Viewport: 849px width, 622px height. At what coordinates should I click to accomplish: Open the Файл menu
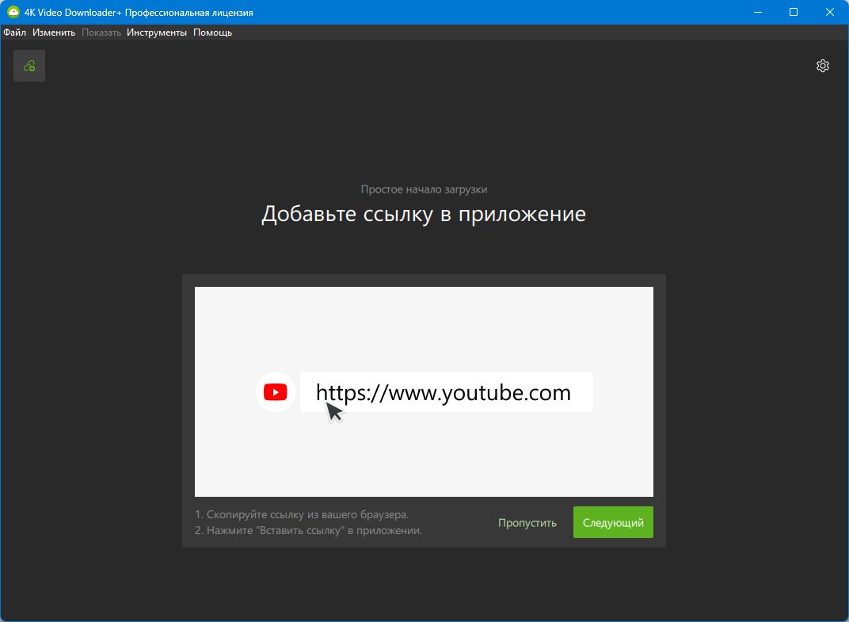tap(14, 32)
